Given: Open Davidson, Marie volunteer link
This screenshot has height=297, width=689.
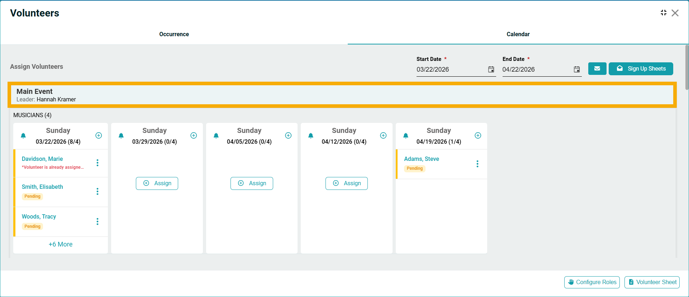Looking at the screenshot, I should pos(42,159).
